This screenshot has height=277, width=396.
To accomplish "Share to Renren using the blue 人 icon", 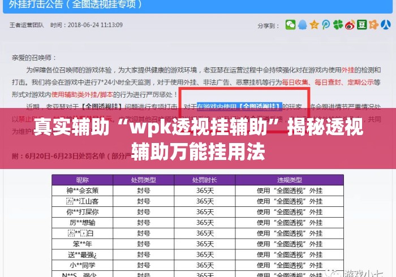I will tap(386, 25).
